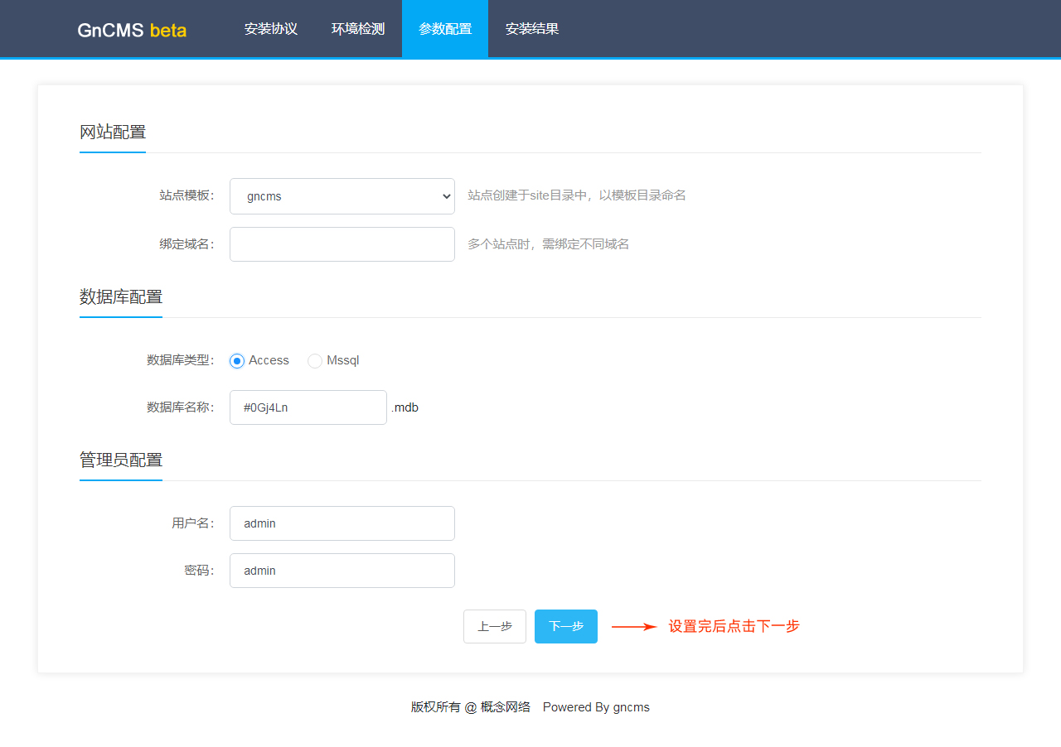Click the red arrow hint icon
Screen dimensions: 1061x747
[634, 627]
